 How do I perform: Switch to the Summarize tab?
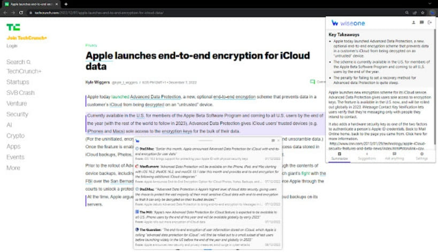tap(339, 156)
